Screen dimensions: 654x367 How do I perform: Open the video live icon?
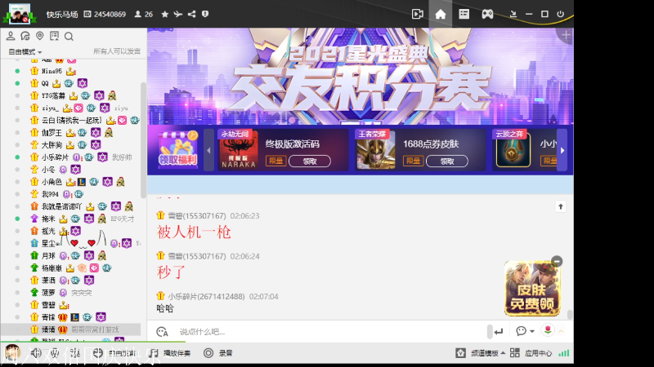(x=417, y=14)
